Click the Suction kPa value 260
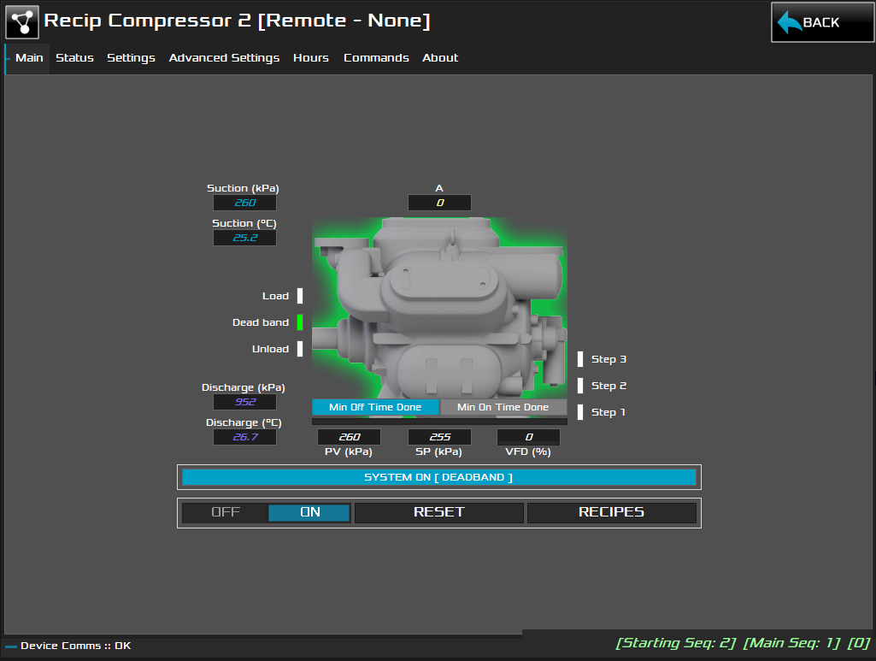Screen dimensions: 876x661 point(244,203)
